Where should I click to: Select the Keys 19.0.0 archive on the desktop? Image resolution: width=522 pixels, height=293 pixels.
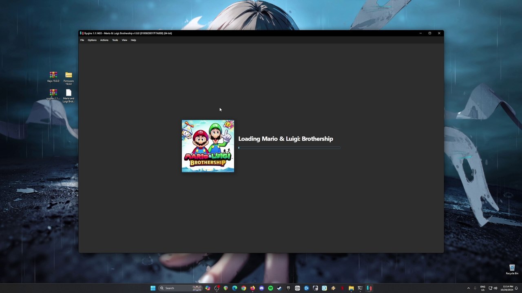(53, 77)
